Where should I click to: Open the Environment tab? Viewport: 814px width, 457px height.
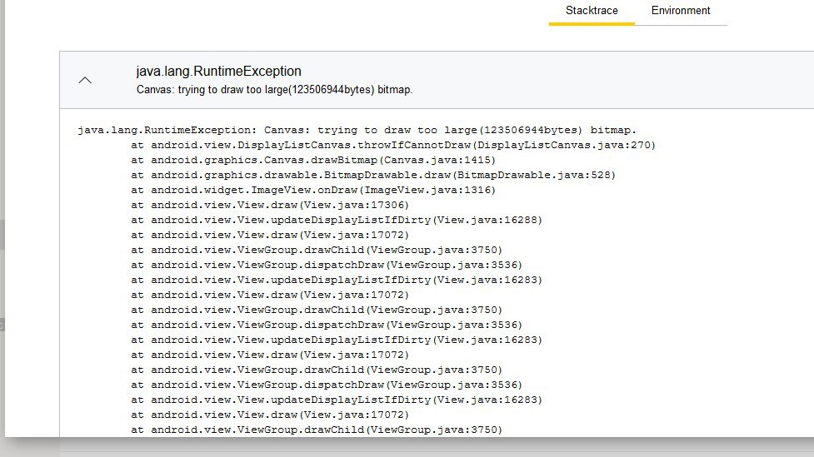681,11
